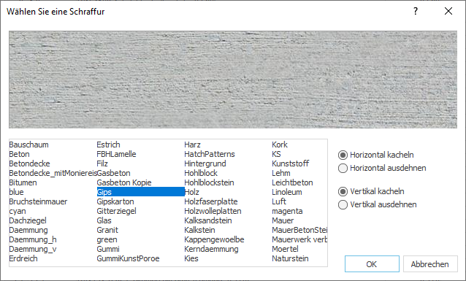This screenshot has width=466, height=281.
Task: Select Betondecke_mitMoniereis entry
Action: point(53,173)
